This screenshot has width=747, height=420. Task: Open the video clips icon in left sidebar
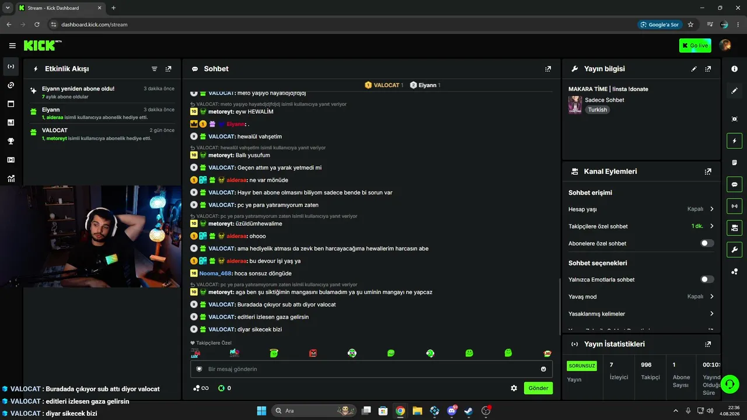click(11, 160)
